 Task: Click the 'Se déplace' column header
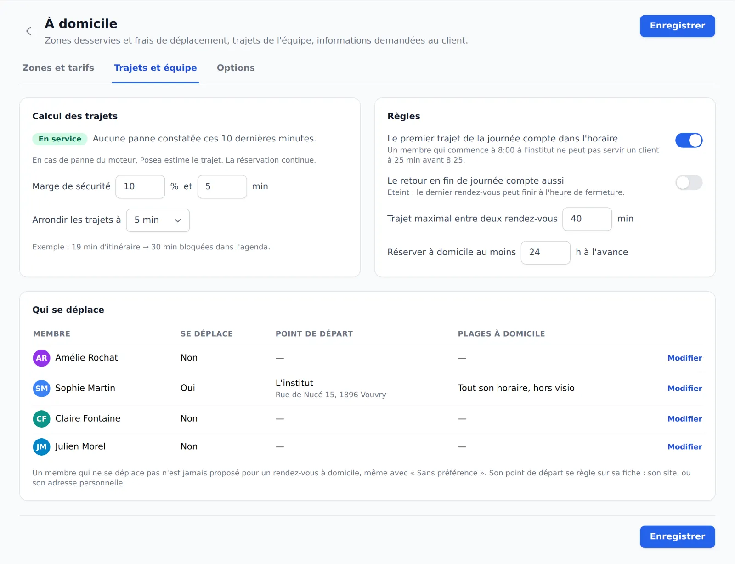(207, 334)
